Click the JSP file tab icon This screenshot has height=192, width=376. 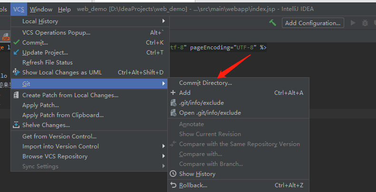point(6,37)
